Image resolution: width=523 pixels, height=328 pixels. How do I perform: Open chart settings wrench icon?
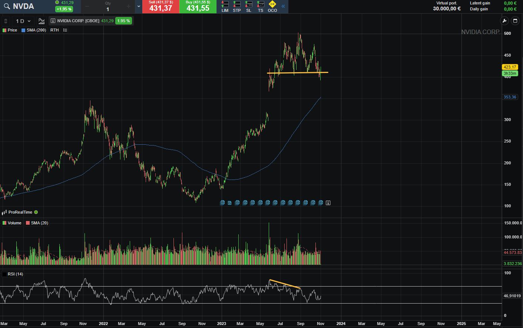[x=504, y=21]
